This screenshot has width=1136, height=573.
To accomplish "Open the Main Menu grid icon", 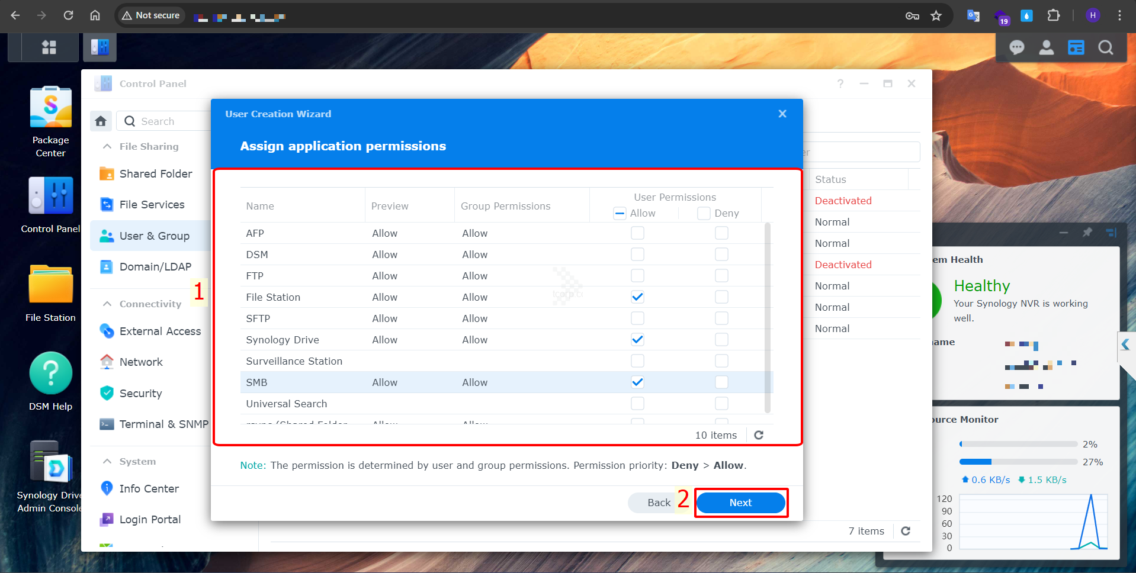I will coord(49,47).
